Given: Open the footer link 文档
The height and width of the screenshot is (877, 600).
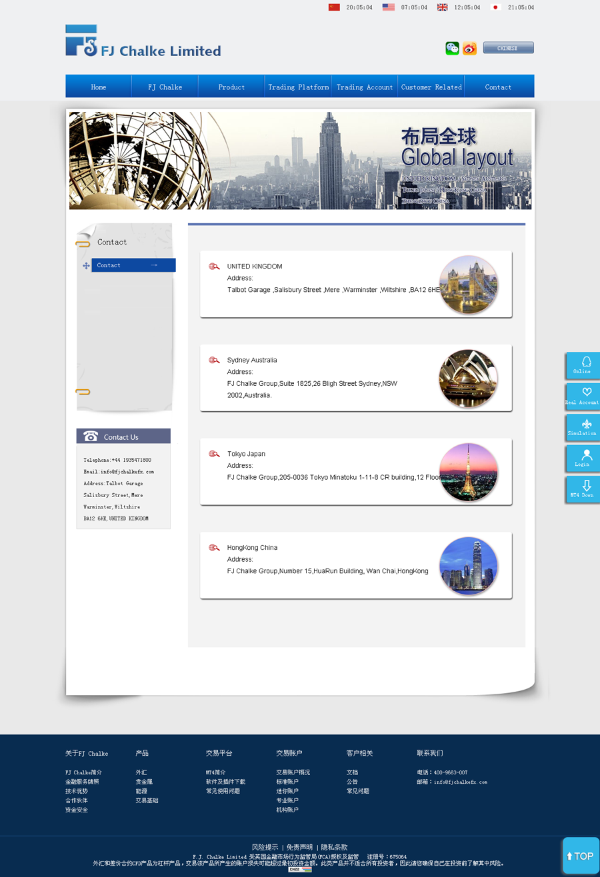Looking at the screenshot, I should tap(352, 772).
